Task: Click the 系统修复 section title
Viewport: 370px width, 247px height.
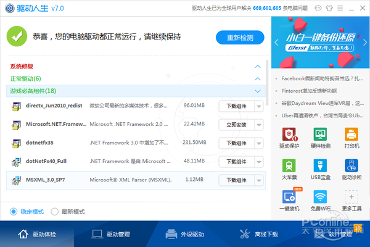Action: (22, 67)
